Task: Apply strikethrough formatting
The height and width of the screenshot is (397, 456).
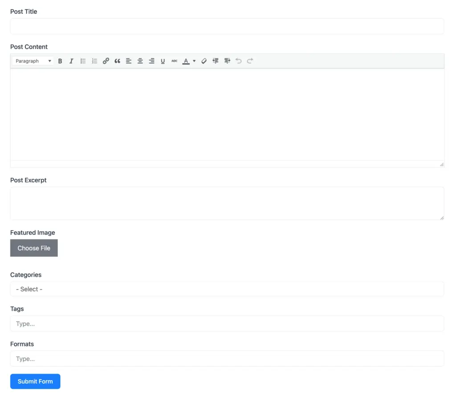Action: click(x=174, y=61)
